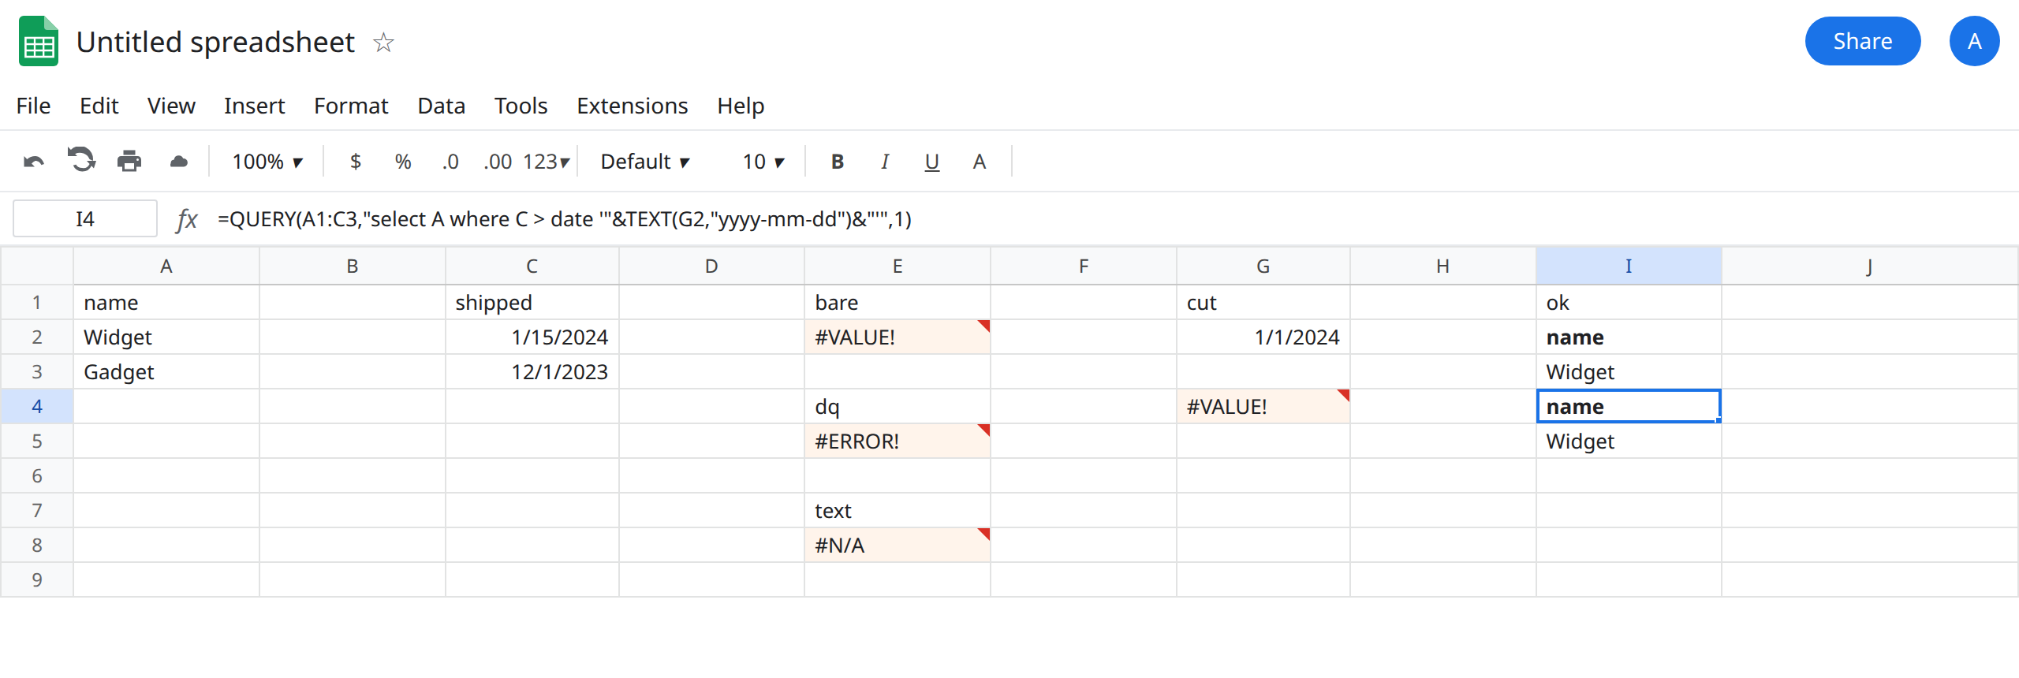Select column E header
The image size is (2019, 678).
[898, 266]
